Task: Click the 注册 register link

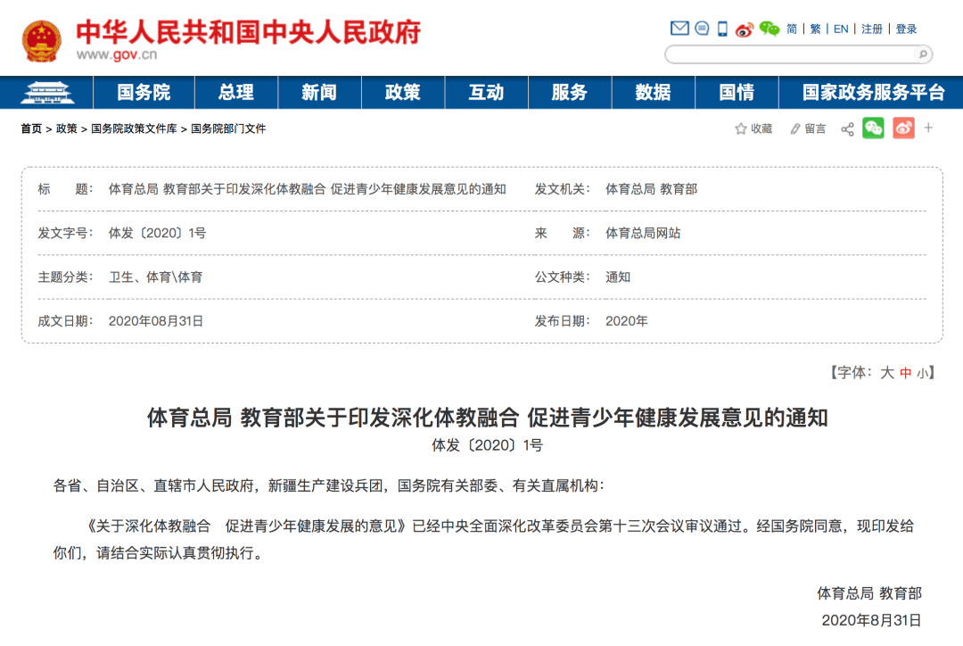Action: [871, 29]
